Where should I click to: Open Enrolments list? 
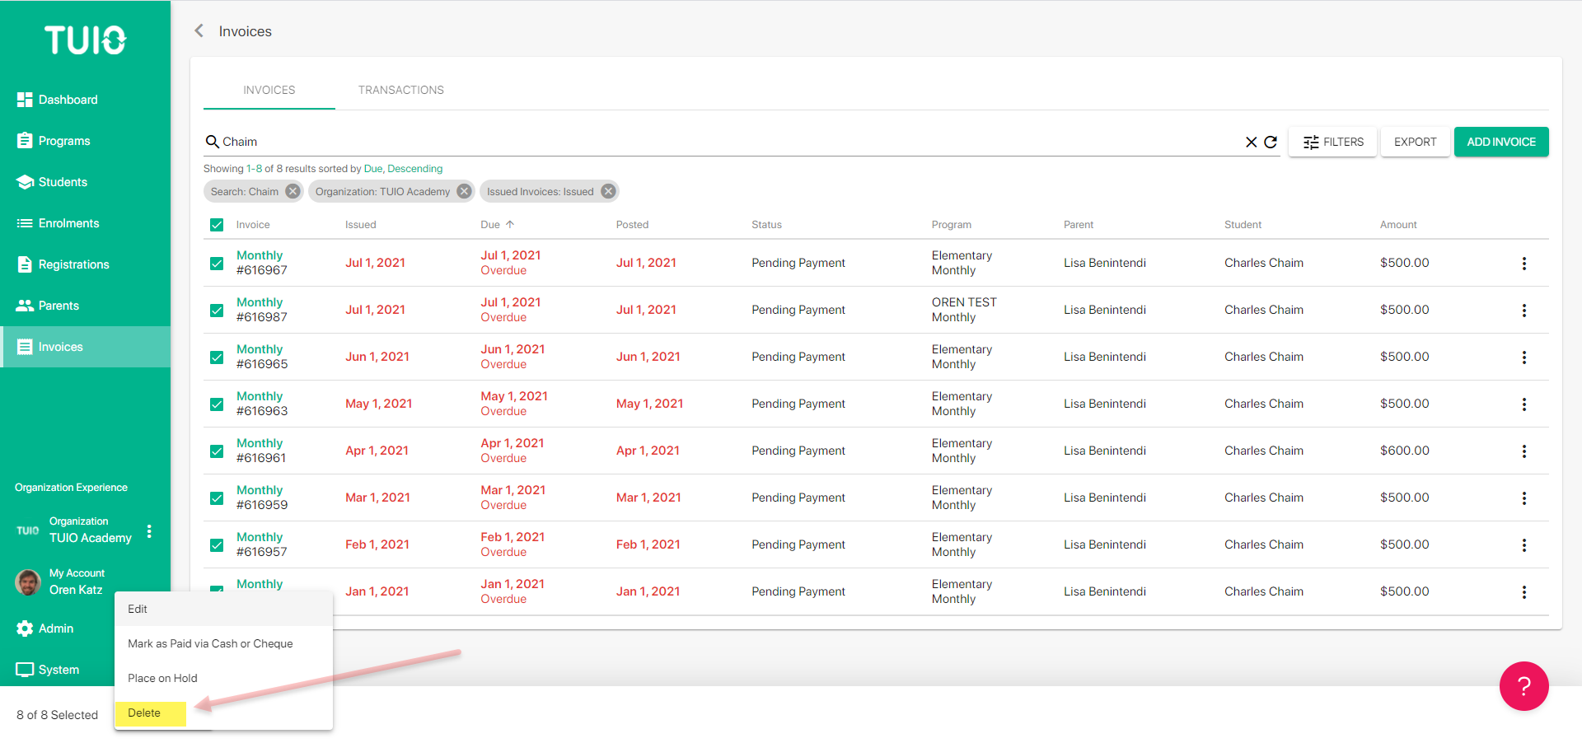point(58,223)
